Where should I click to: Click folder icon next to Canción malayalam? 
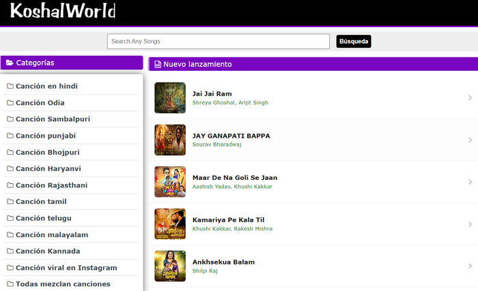coord(10,234)
